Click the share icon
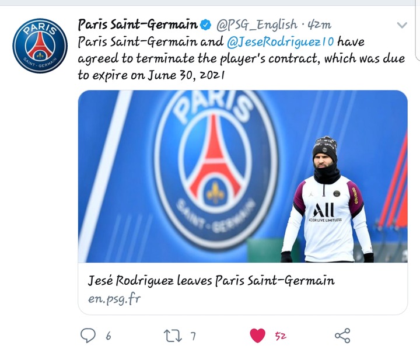The width and height of the screenshot is (420, 349). [342, 336]
